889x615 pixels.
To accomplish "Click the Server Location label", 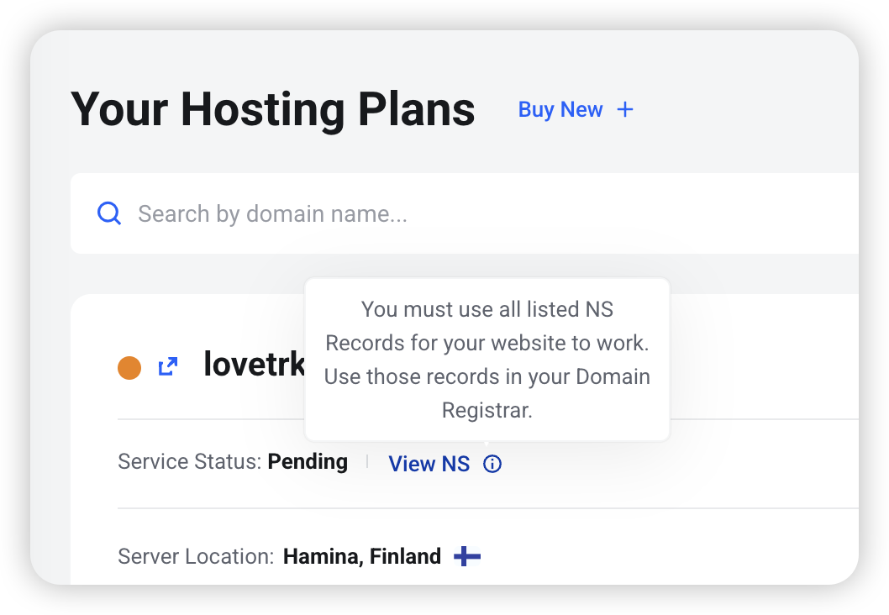I will click(x=196, y=557).
